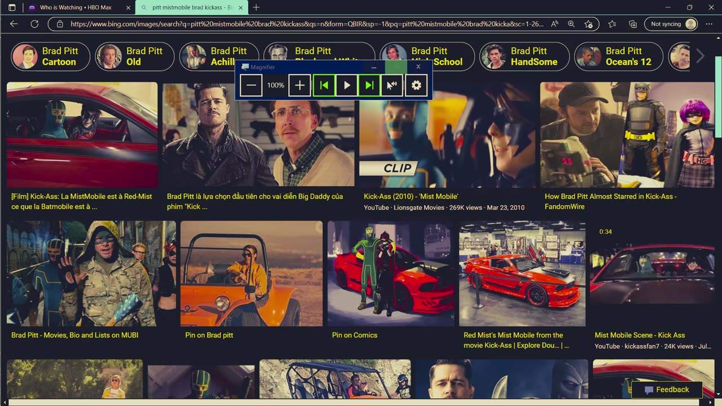Open browser Settings and more menu
This screenshot has height=406, width=722.
(x=710, y=24)
